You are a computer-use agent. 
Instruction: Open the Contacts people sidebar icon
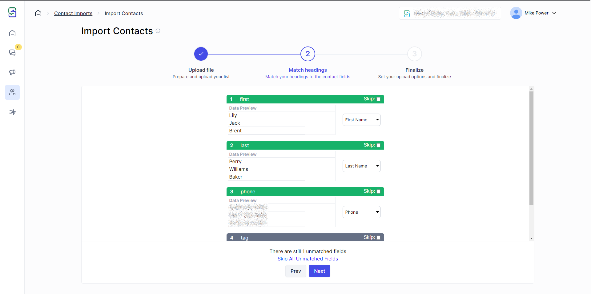12,92
